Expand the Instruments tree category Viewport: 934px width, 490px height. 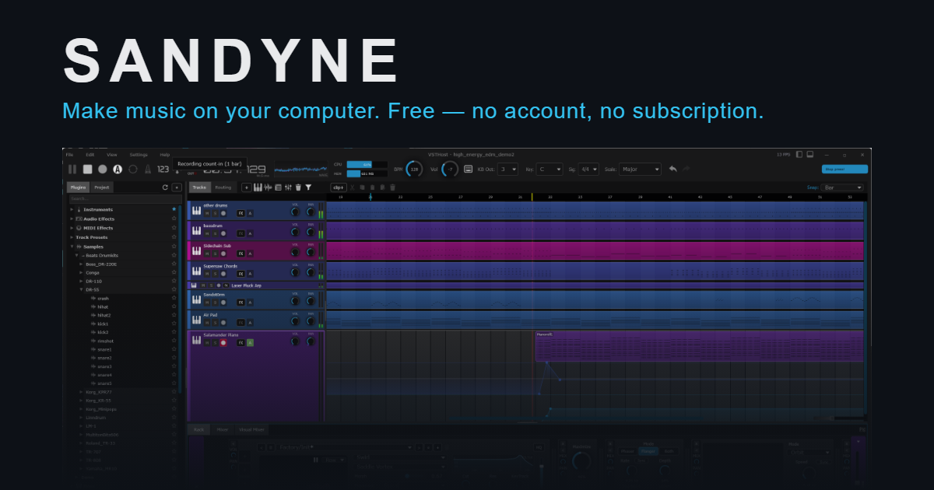(72, 209)
